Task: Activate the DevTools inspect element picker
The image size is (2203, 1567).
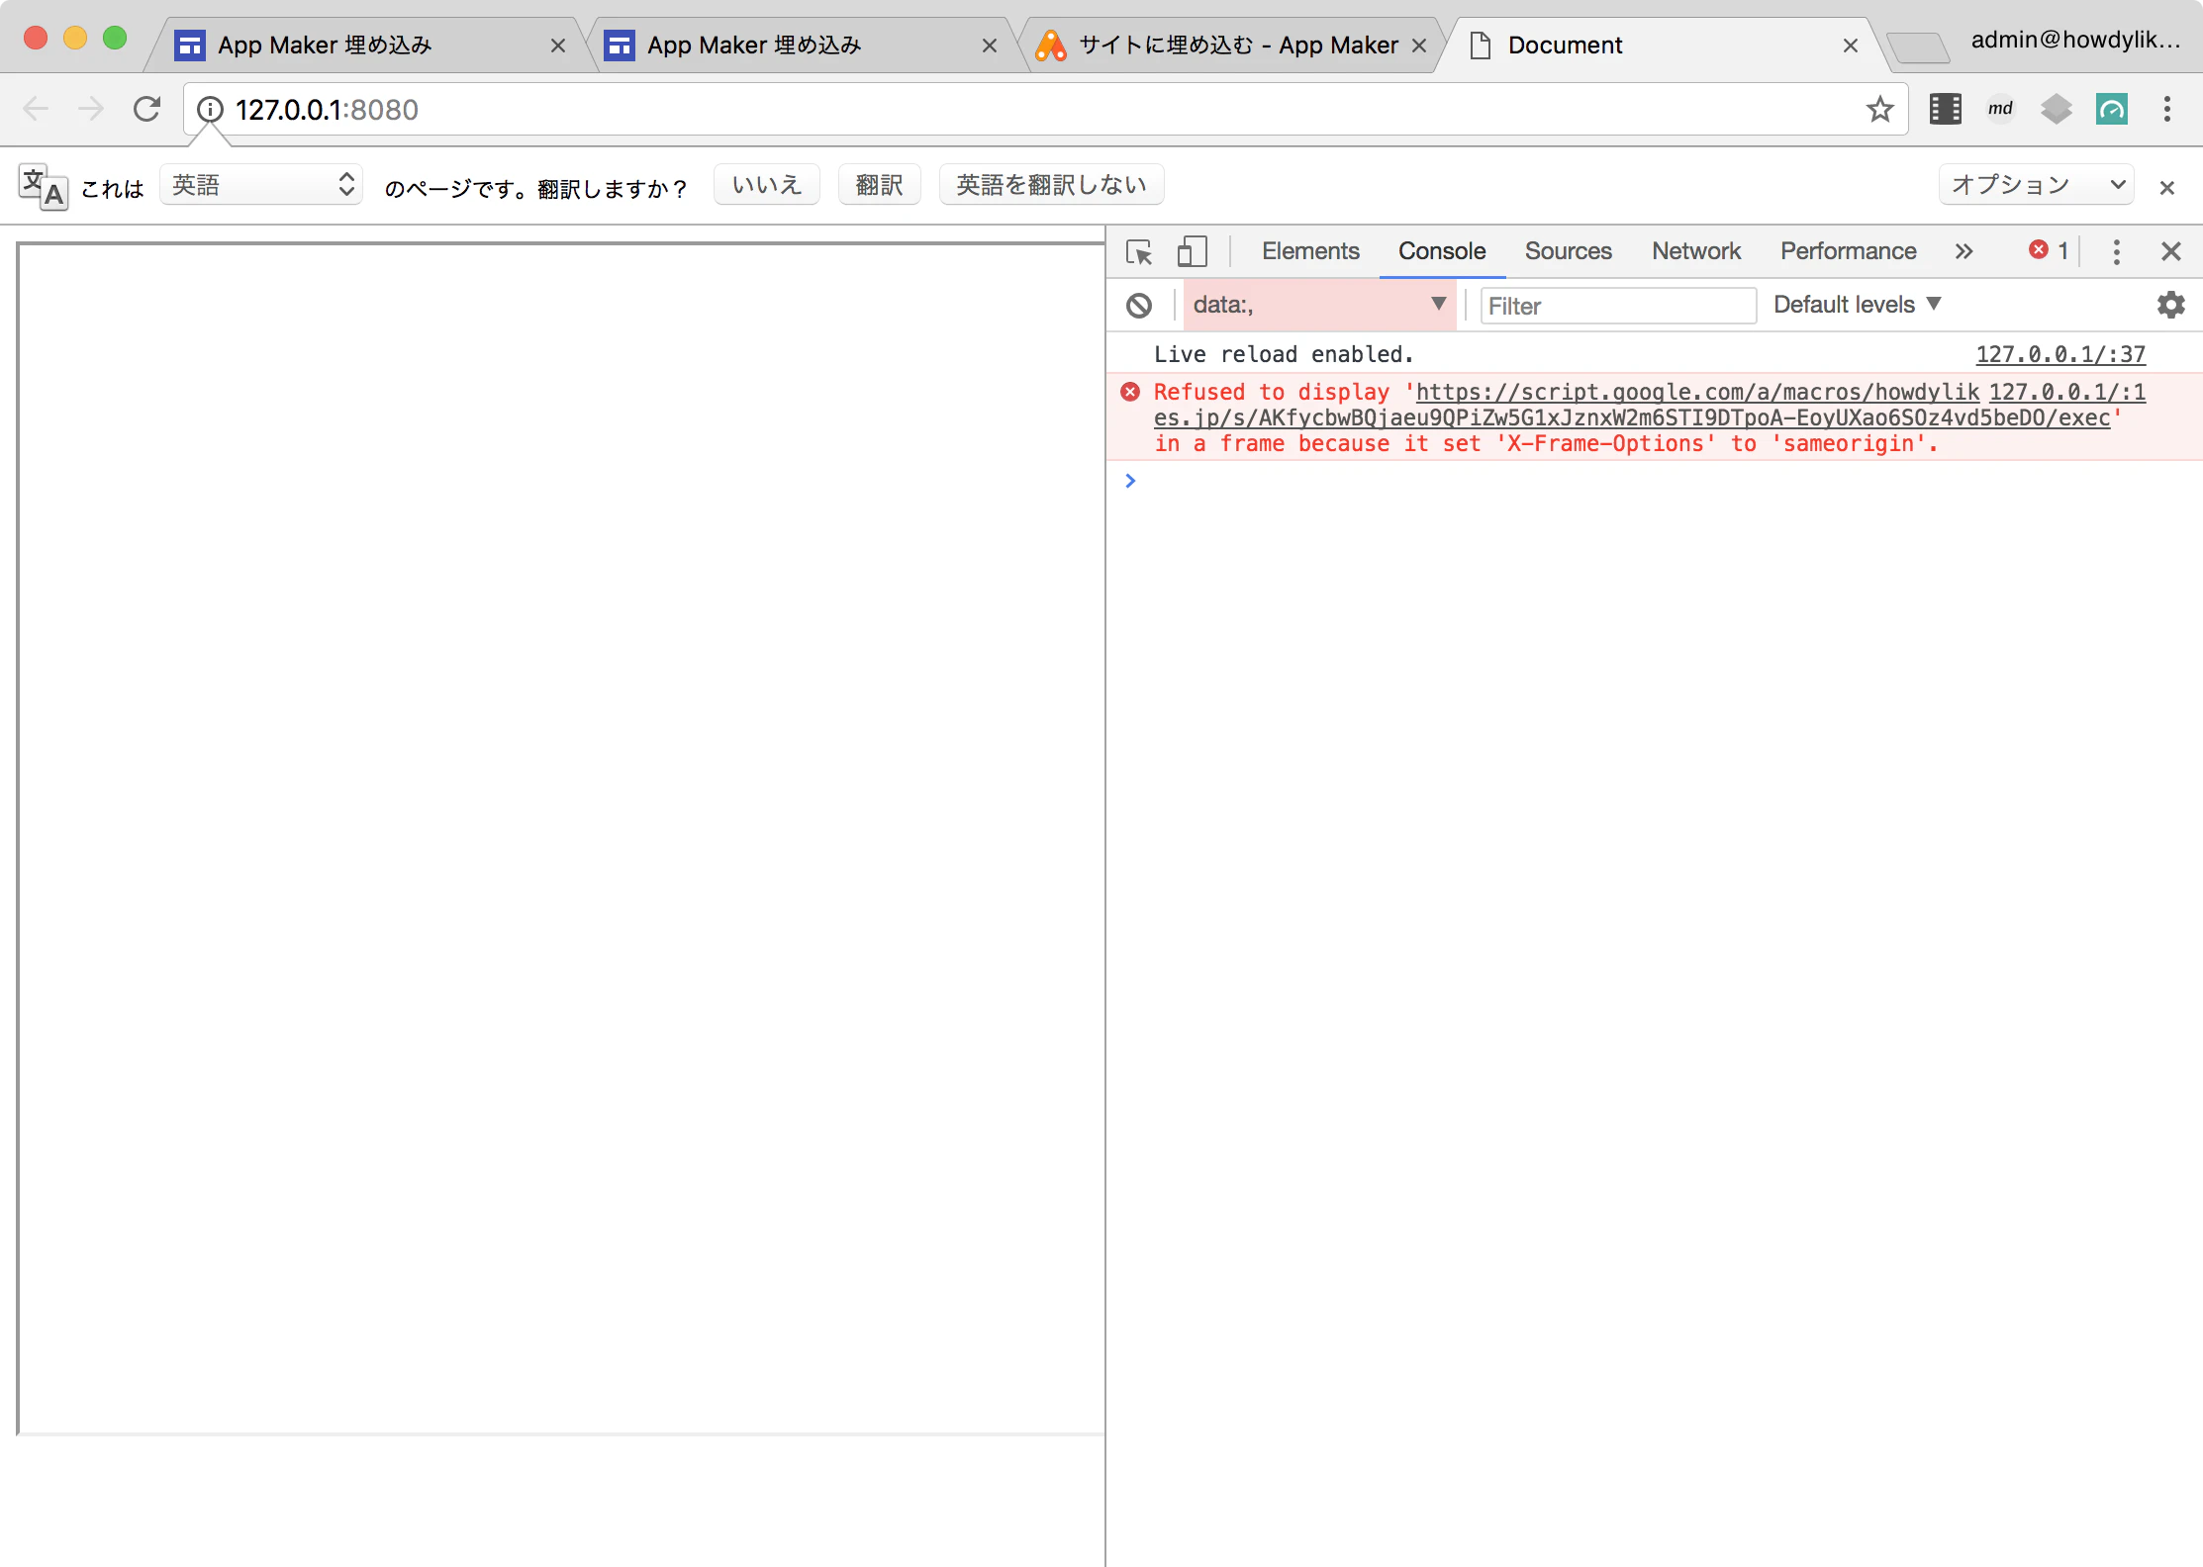Action: (1139, 252)
